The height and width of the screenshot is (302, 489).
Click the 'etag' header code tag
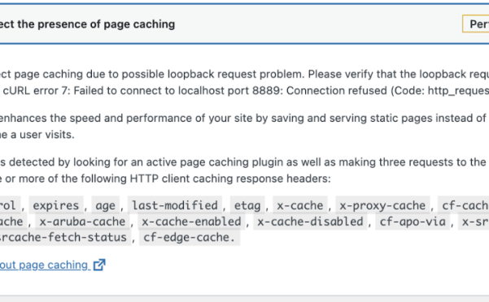point(247,205)
